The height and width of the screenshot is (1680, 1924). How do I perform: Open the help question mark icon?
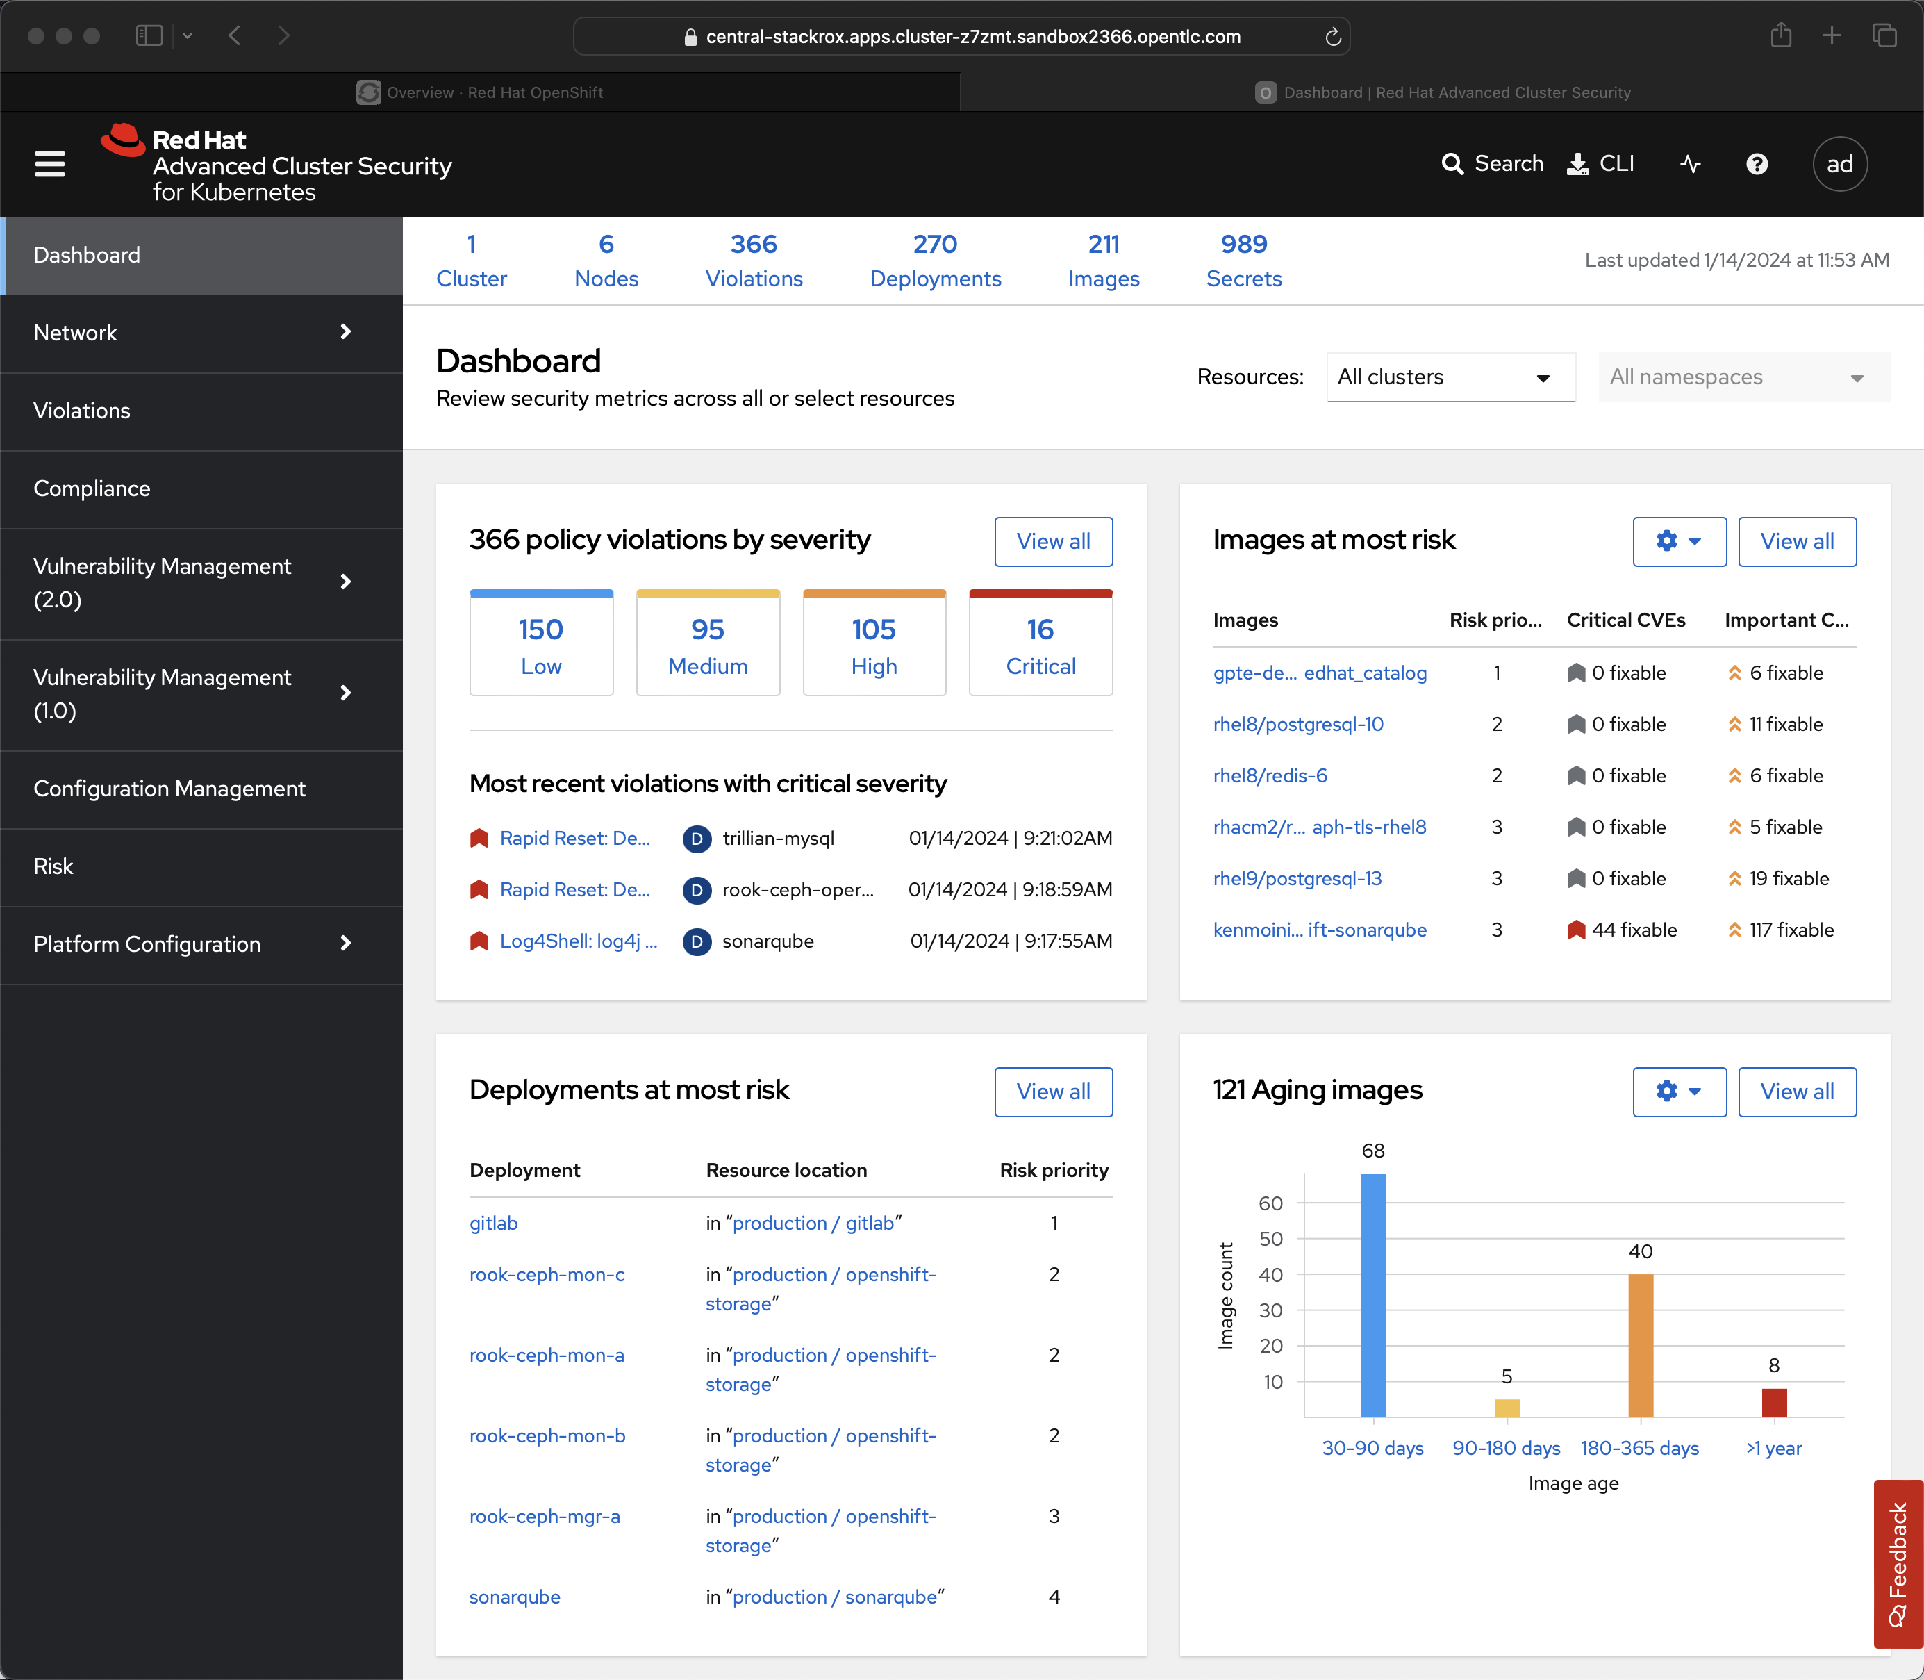pyautogui.click(x=1757, y=164)
